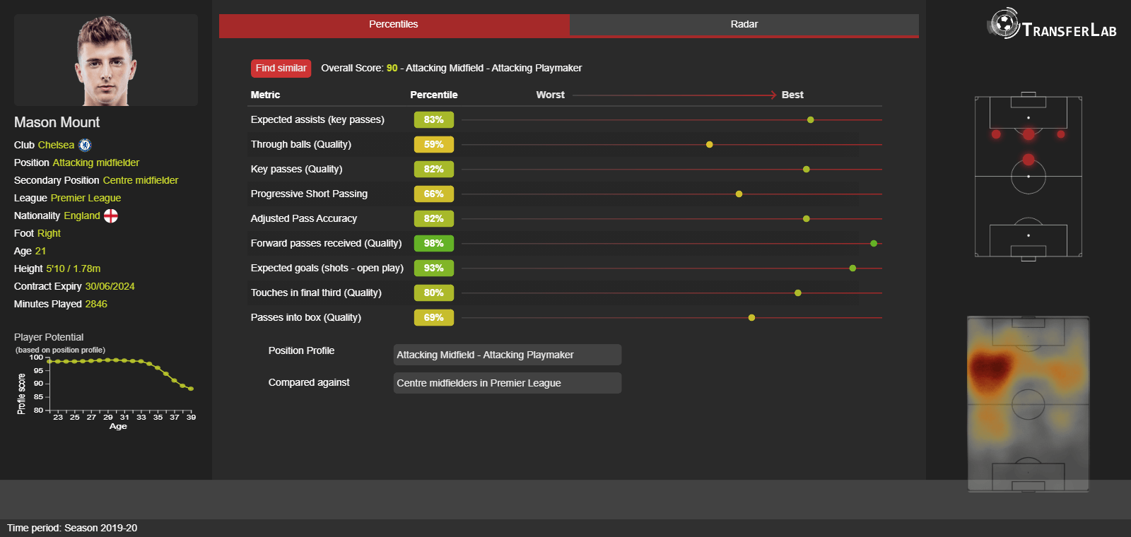The image size is (1131, 537).
Task: Click the Forward passes received percentile dot
Action: [x=874, y=244]
